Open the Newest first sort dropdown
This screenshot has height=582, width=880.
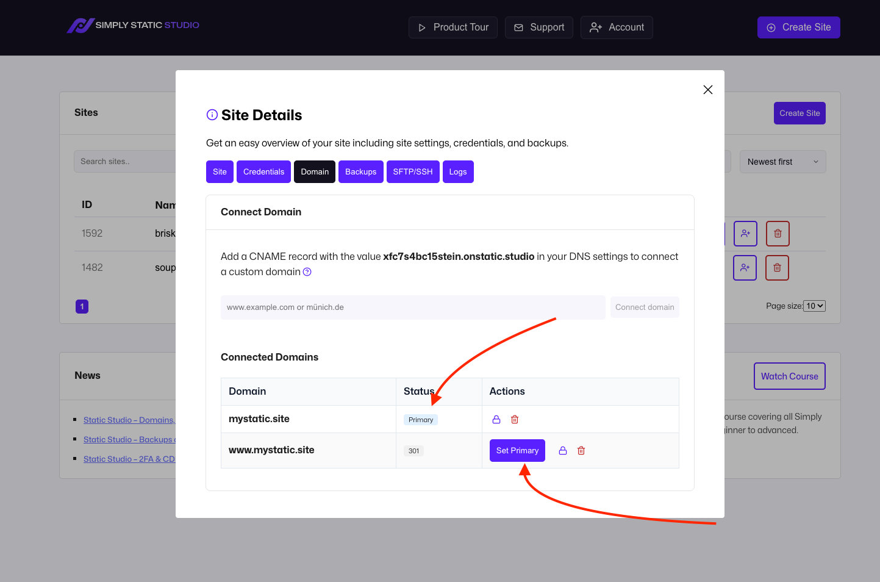click(x=782, y=162)
